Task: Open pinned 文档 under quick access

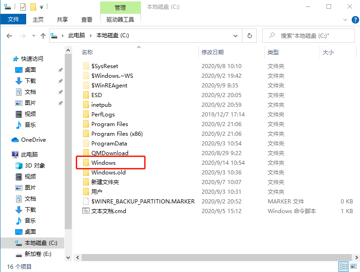Action: point(30,92)
